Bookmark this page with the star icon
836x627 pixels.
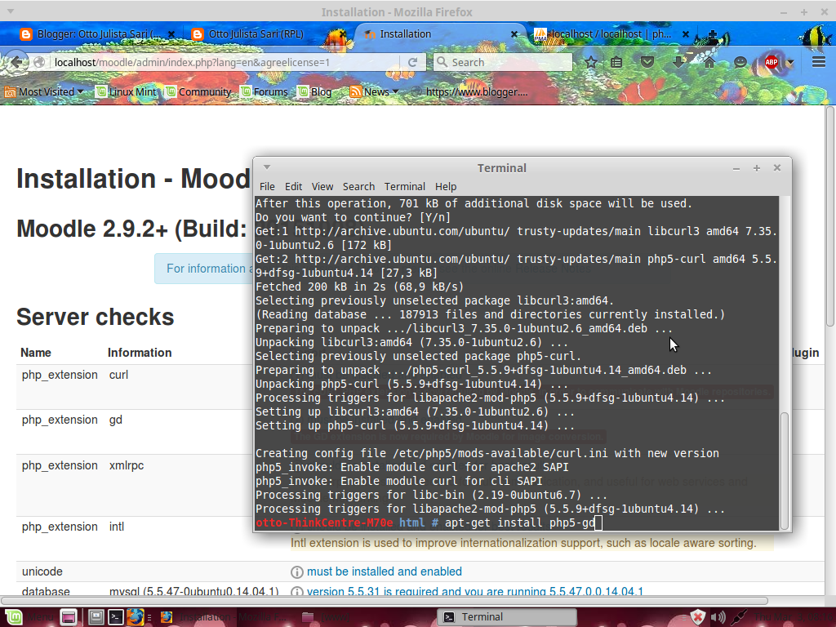coord(591,62)
